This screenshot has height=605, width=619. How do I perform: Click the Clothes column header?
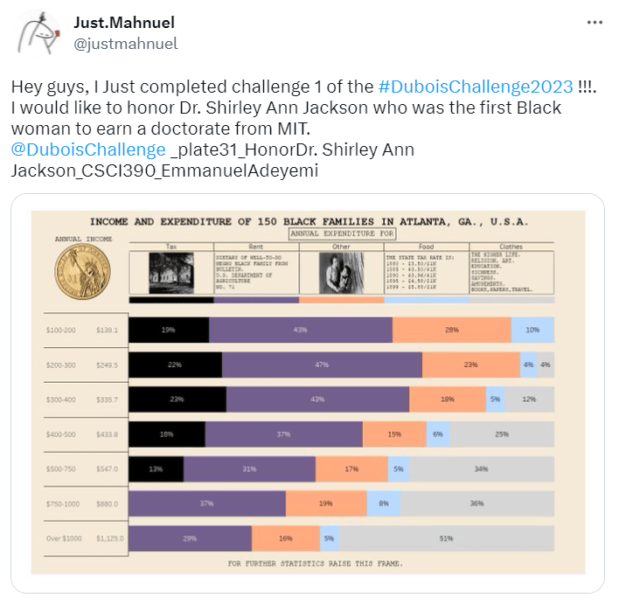click(511, 247)
